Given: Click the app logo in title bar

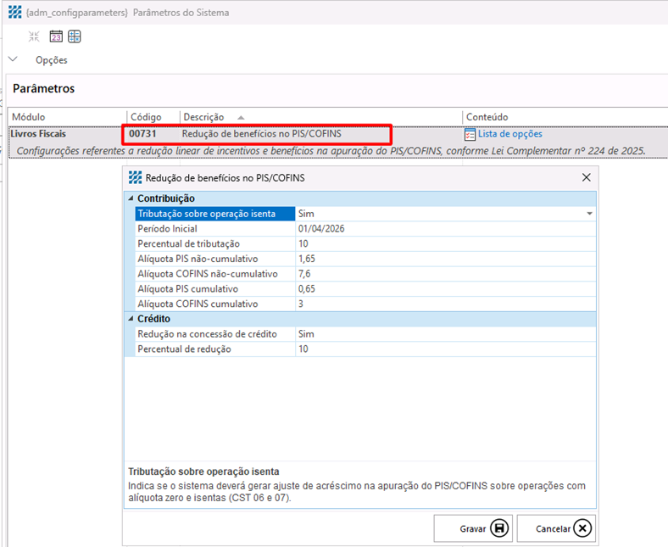Looking at the screenshot, I should (x=15, y=13).
